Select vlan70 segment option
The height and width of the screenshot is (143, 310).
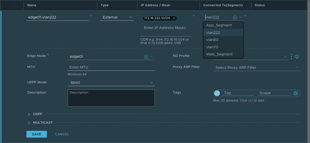(212, 47)
